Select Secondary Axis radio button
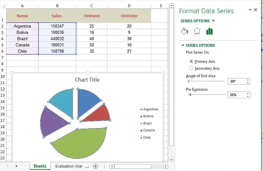Image resolution: width=263 pixels, height=171 pixels. click(191, 68)
